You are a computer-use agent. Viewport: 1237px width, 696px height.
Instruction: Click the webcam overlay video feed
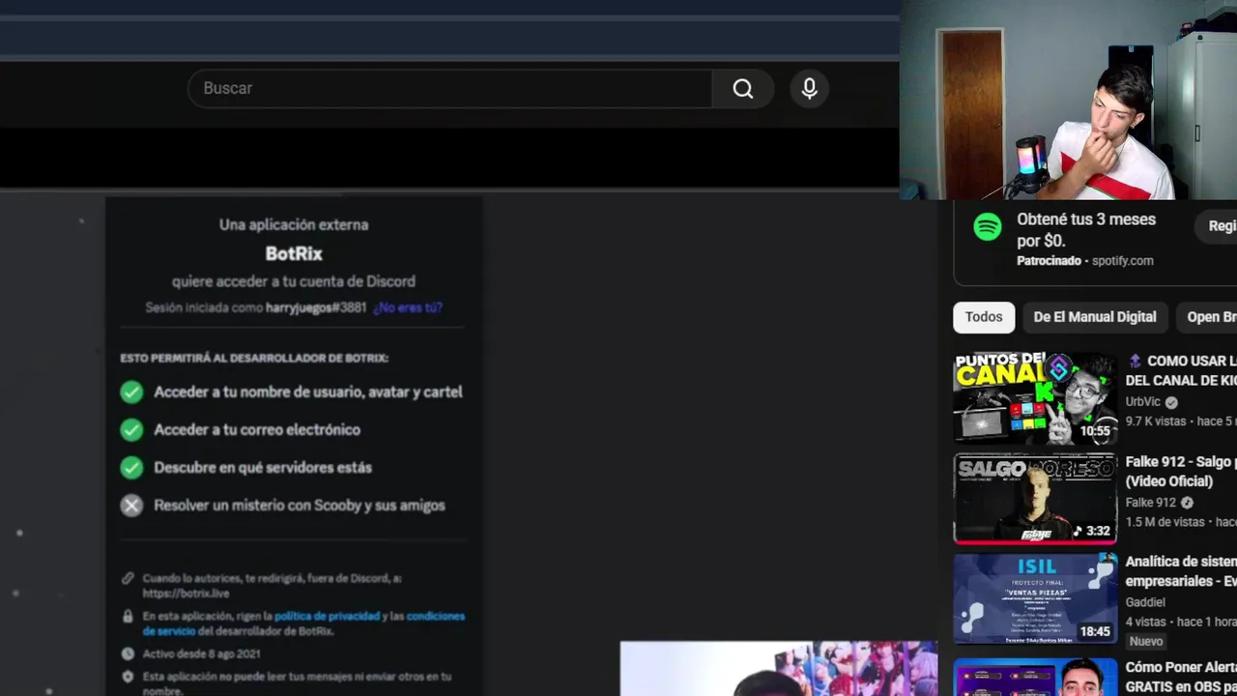(x=1068, y=100)
